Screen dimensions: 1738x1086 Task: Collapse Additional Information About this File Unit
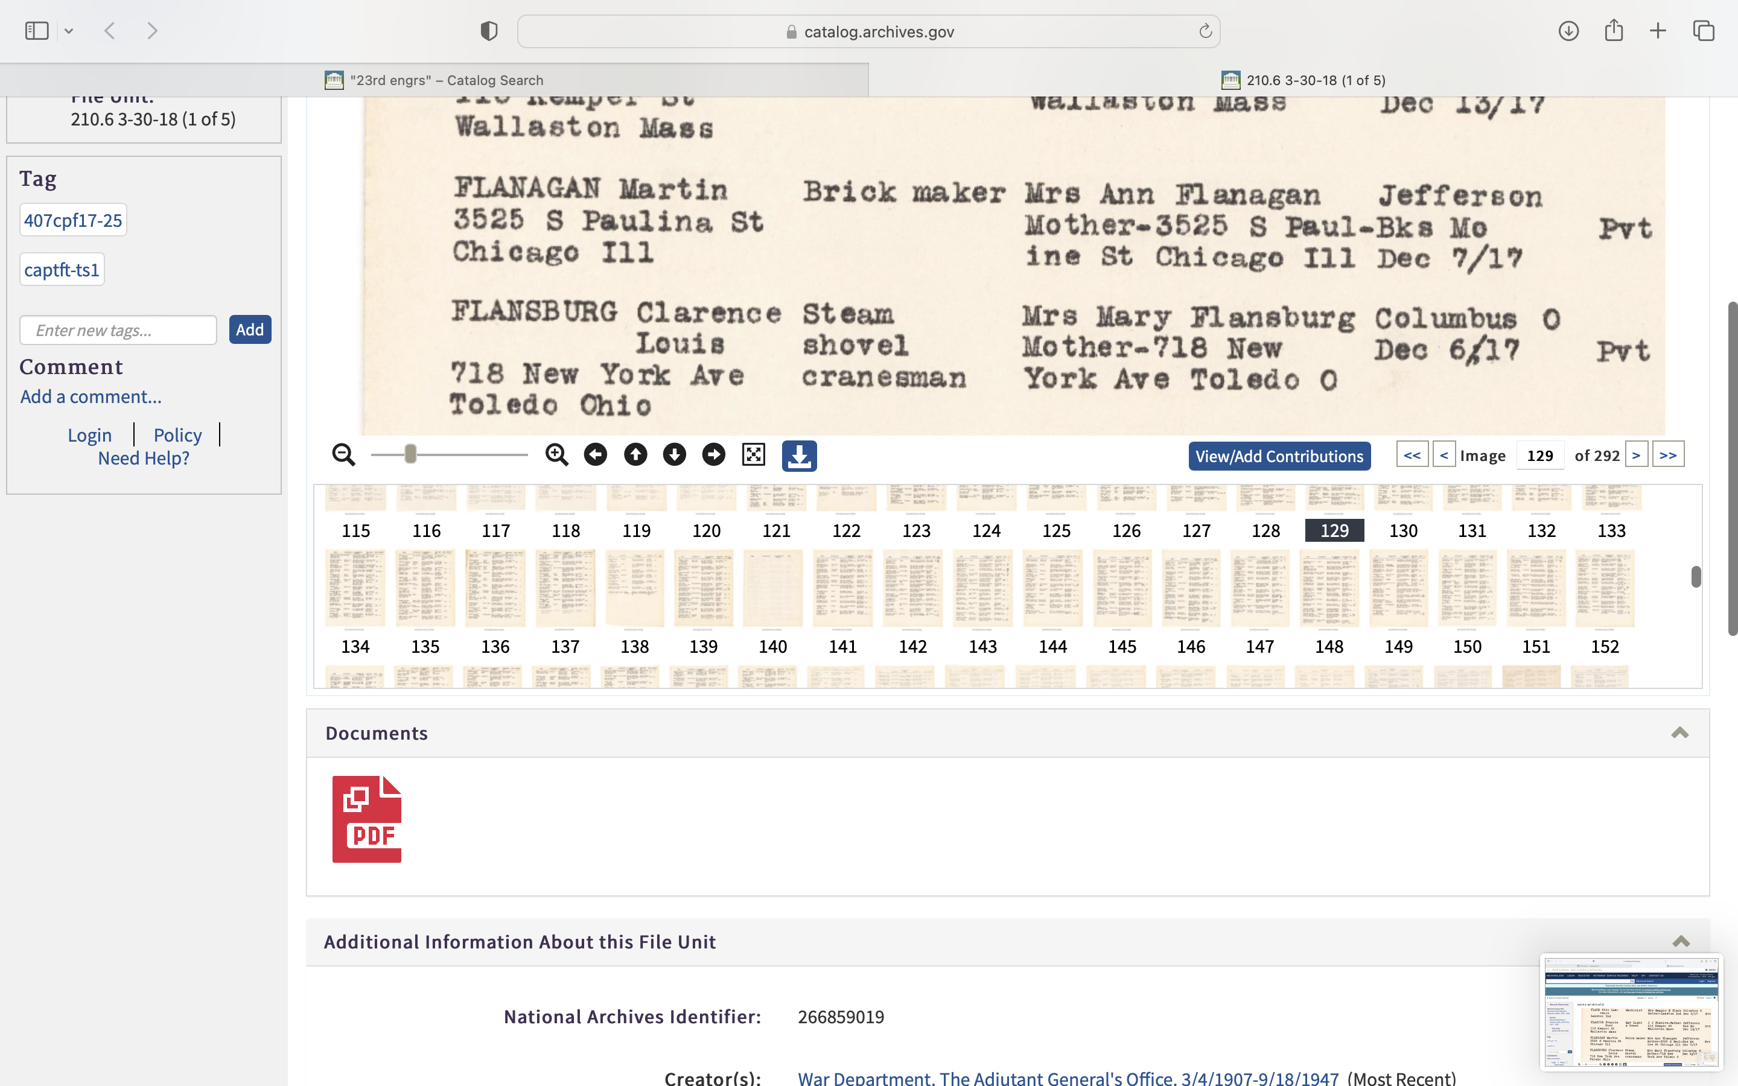(1681, 941)
